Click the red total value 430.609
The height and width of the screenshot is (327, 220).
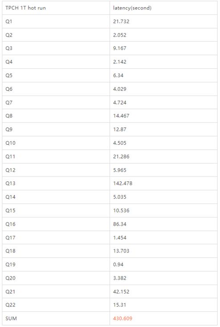(122, 319)
